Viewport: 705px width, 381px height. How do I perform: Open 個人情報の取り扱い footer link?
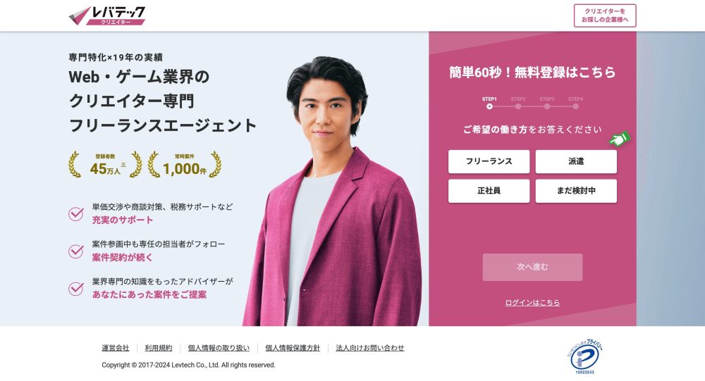pyautogui.click(x=219, y=348)
